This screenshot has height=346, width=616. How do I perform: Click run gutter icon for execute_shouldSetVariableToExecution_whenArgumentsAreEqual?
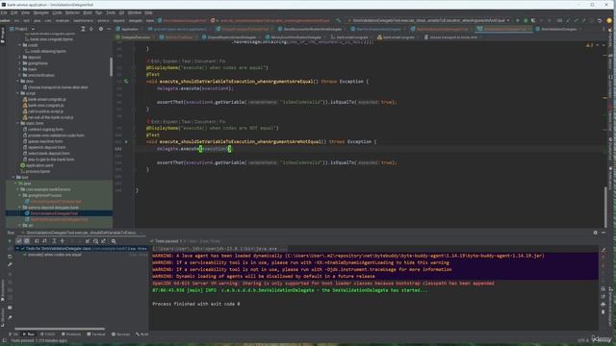(126, 81)
